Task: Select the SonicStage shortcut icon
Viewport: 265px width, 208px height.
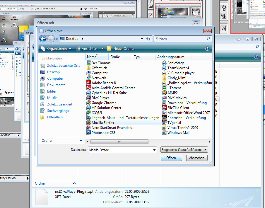Action: click(x=164, y=63)
